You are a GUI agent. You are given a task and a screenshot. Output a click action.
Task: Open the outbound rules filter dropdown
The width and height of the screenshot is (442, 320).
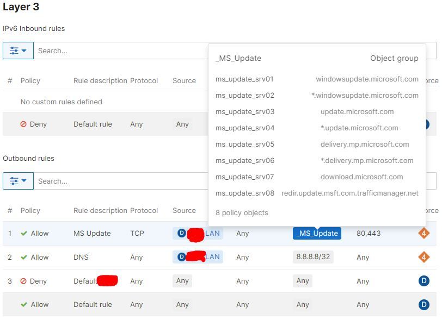(x=18, y=181)
